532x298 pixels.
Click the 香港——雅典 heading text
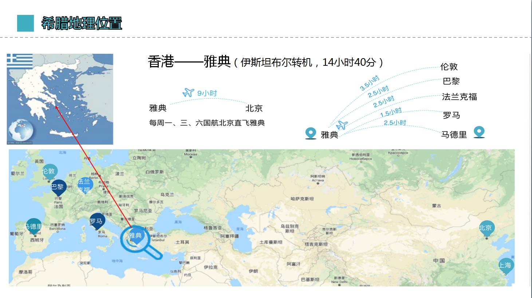pos(189,62)
